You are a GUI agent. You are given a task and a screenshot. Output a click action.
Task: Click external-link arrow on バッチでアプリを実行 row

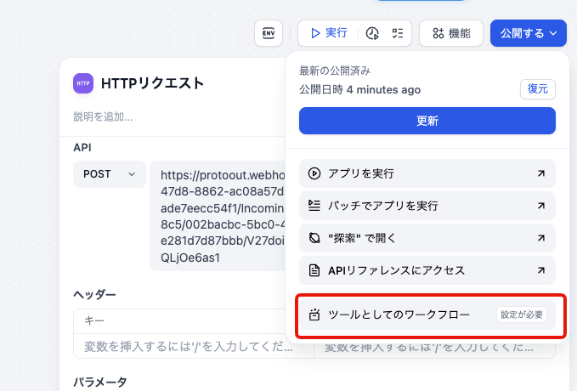tap(541, 206)
